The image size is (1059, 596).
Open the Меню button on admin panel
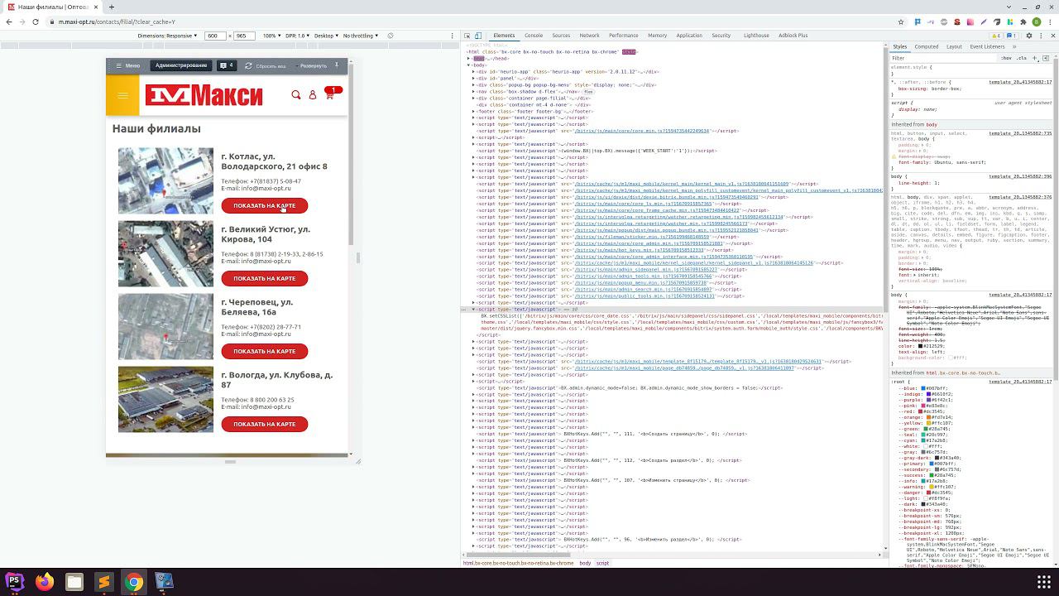128,65
